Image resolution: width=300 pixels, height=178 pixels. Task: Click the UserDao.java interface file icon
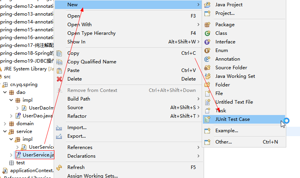18,116
